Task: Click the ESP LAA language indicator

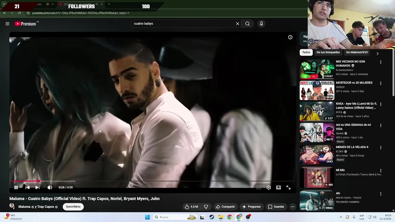Action: [x=362, y=217]
